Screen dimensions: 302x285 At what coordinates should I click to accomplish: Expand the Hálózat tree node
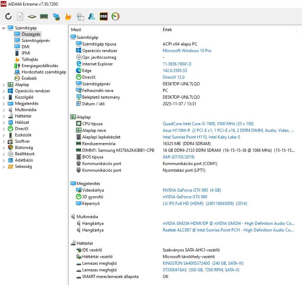click(3, 123)
